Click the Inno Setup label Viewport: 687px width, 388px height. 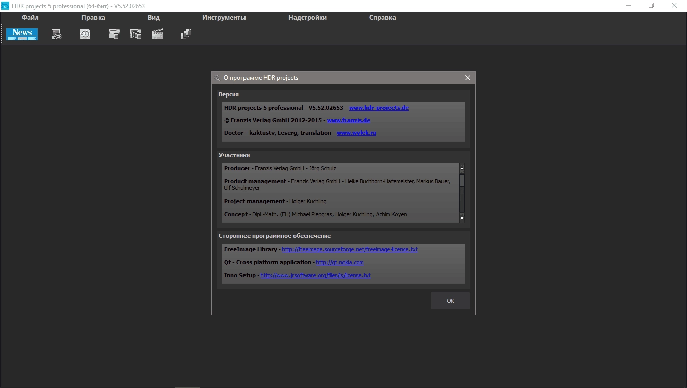240,275
